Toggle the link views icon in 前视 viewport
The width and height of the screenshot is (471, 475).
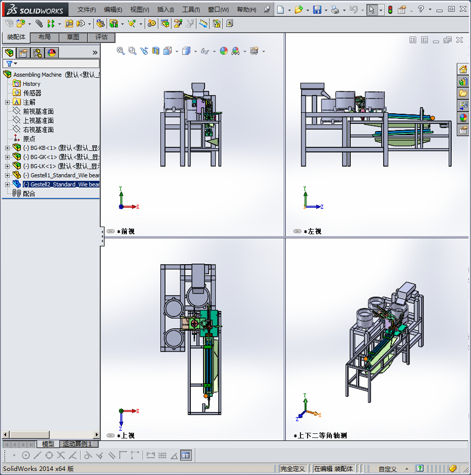point(111,231)
